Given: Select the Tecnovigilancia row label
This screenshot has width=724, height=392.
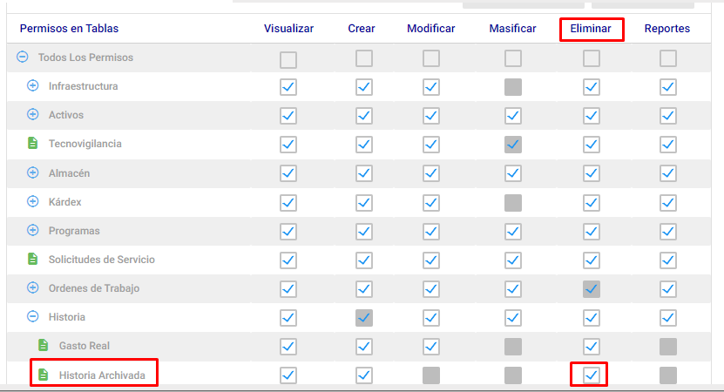Looking at the screenshot, I should pos(85,144).
